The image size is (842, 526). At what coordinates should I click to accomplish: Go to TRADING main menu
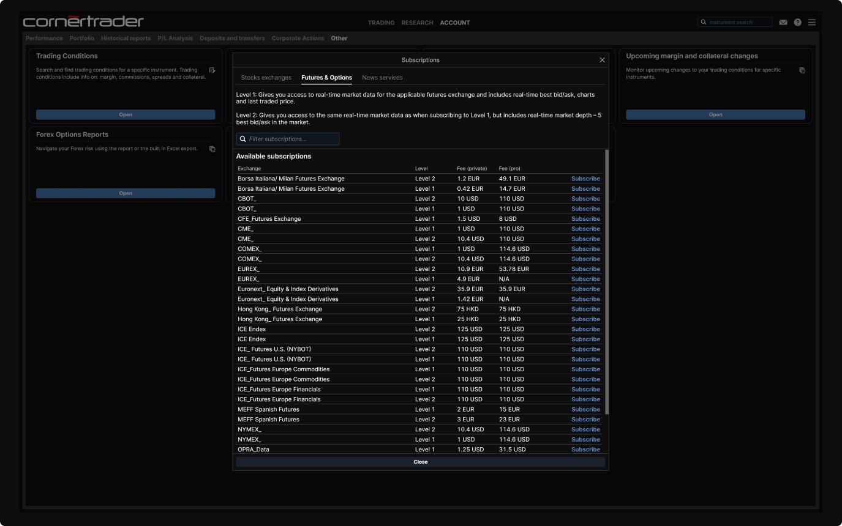381,23
